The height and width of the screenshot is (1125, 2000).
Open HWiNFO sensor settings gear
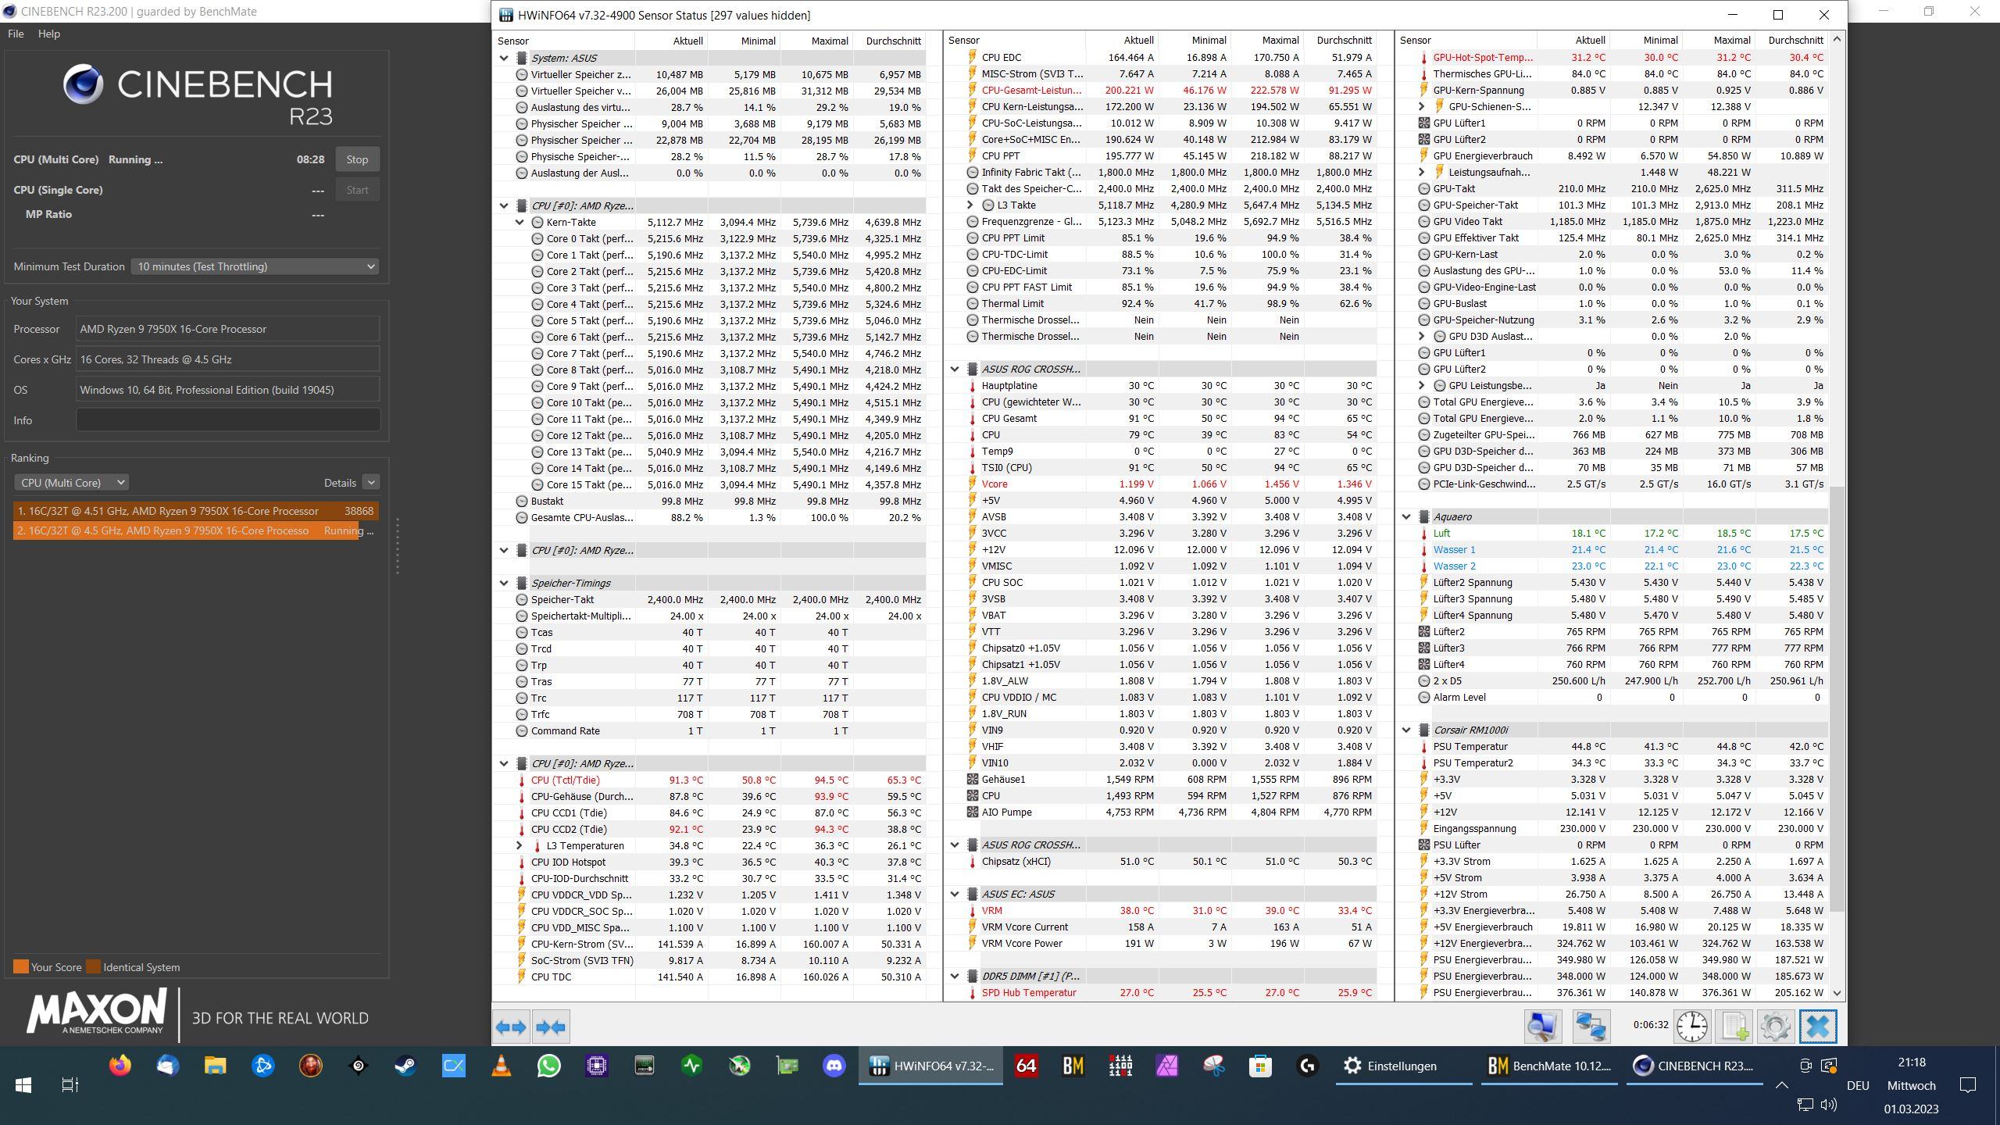point(1775,1027)
